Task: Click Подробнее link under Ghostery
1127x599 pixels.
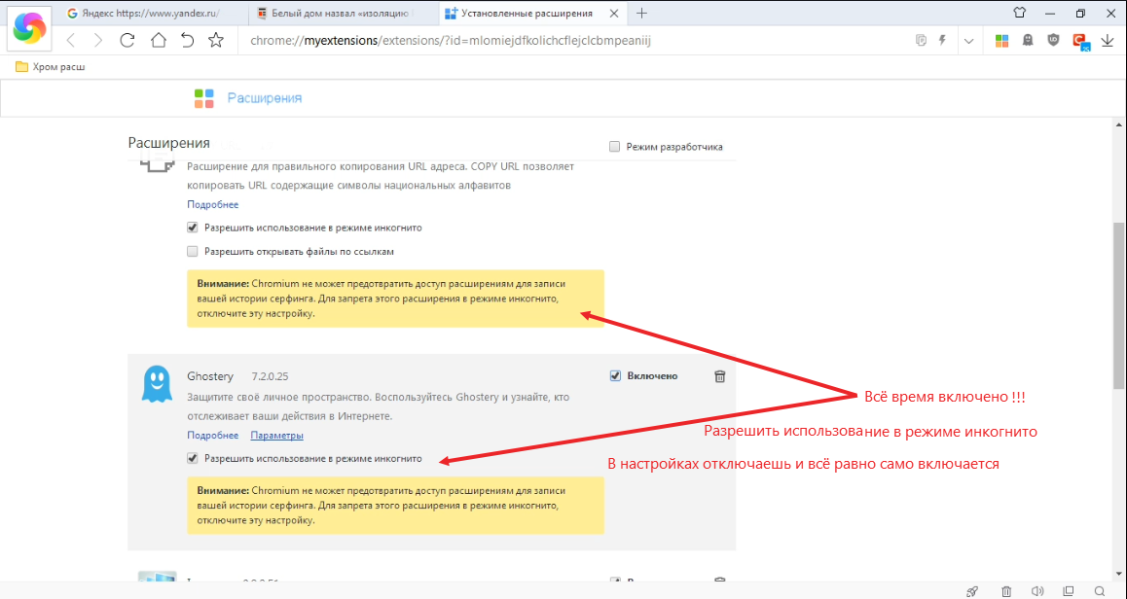Action: click(x=212, y=435)
